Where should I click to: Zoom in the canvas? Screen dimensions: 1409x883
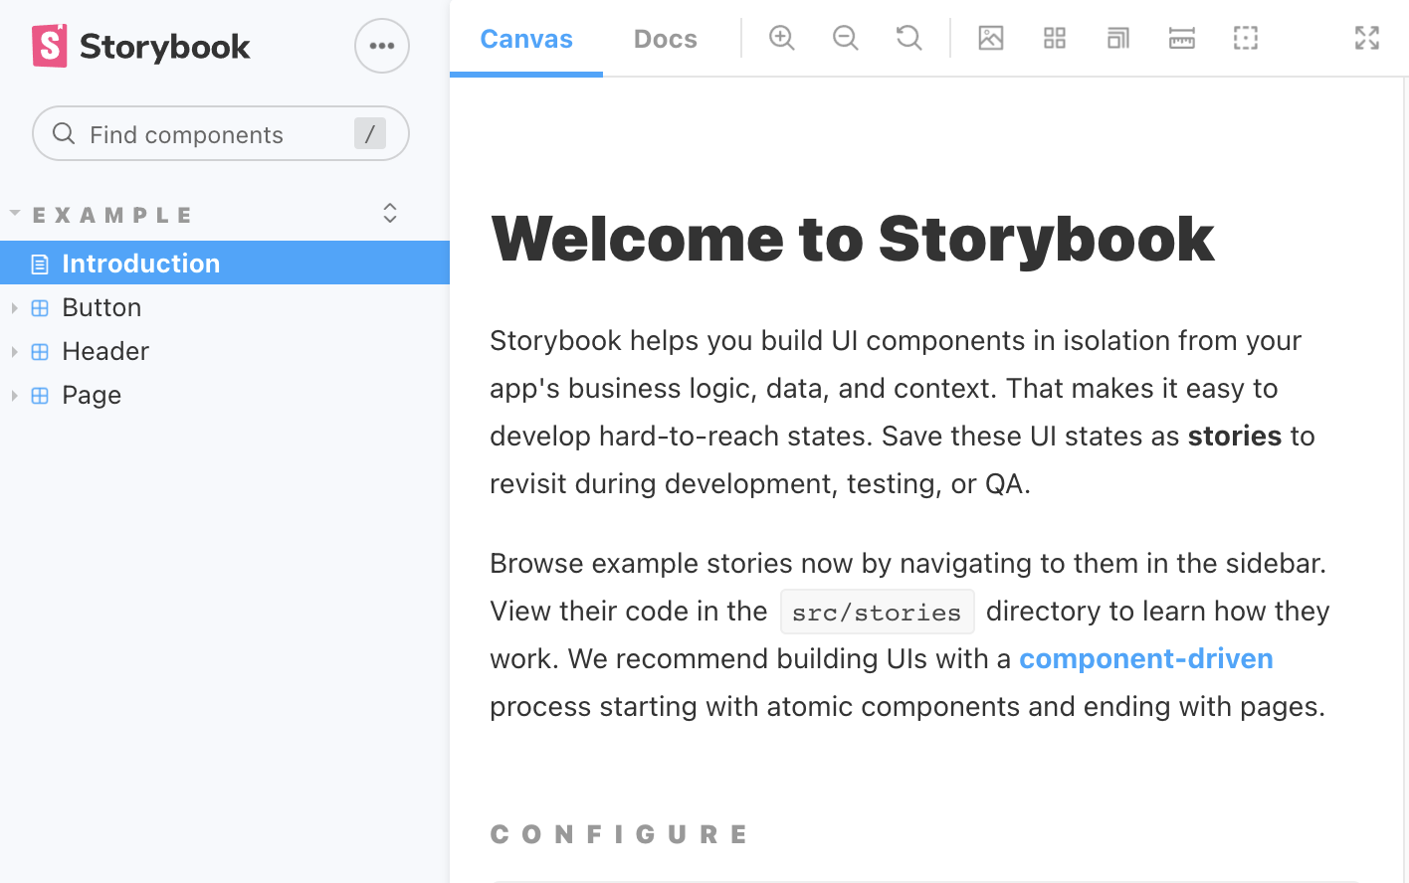[782, 38]
